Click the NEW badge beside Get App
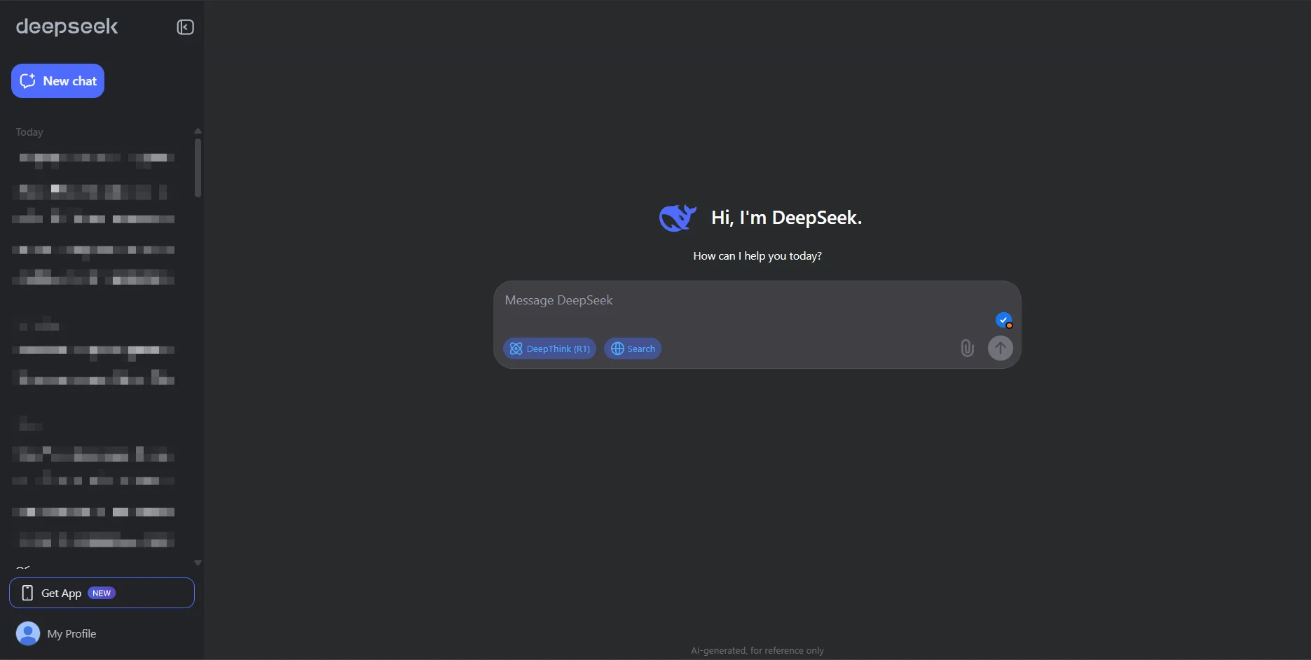Image resolution: width=1311 pixels, height=660 pixels. (x=102, y=593)
